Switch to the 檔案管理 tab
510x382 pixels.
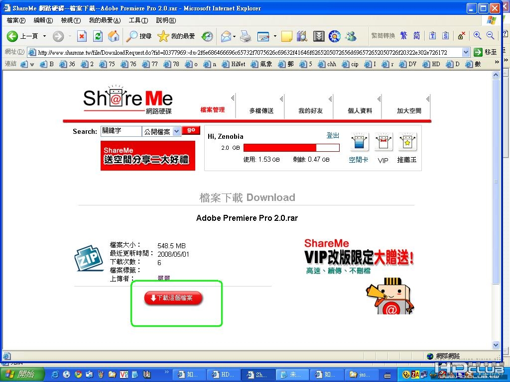click(x=212, y=110)
